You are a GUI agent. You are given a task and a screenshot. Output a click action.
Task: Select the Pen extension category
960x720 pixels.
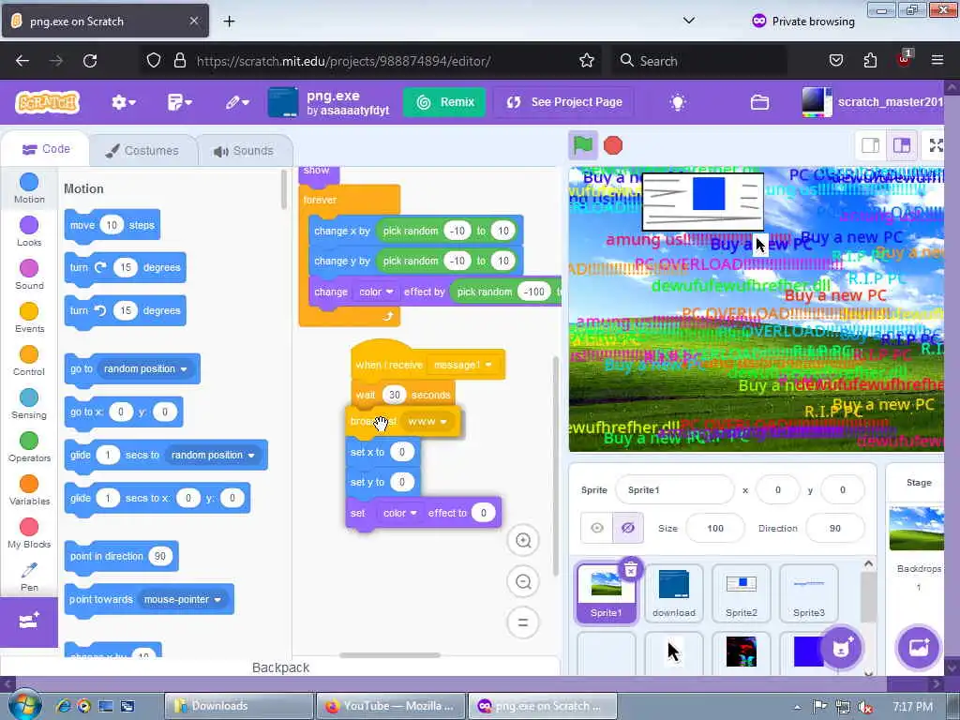[x=29, y=577]
